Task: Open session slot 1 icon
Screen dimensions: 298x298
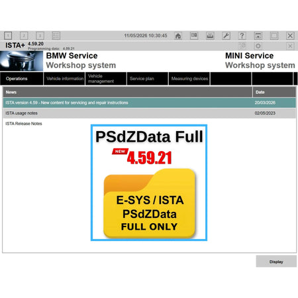Action: (8, 36)
